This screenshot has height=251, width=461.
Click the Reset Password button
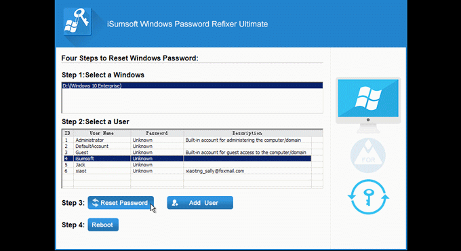(121, 203)
